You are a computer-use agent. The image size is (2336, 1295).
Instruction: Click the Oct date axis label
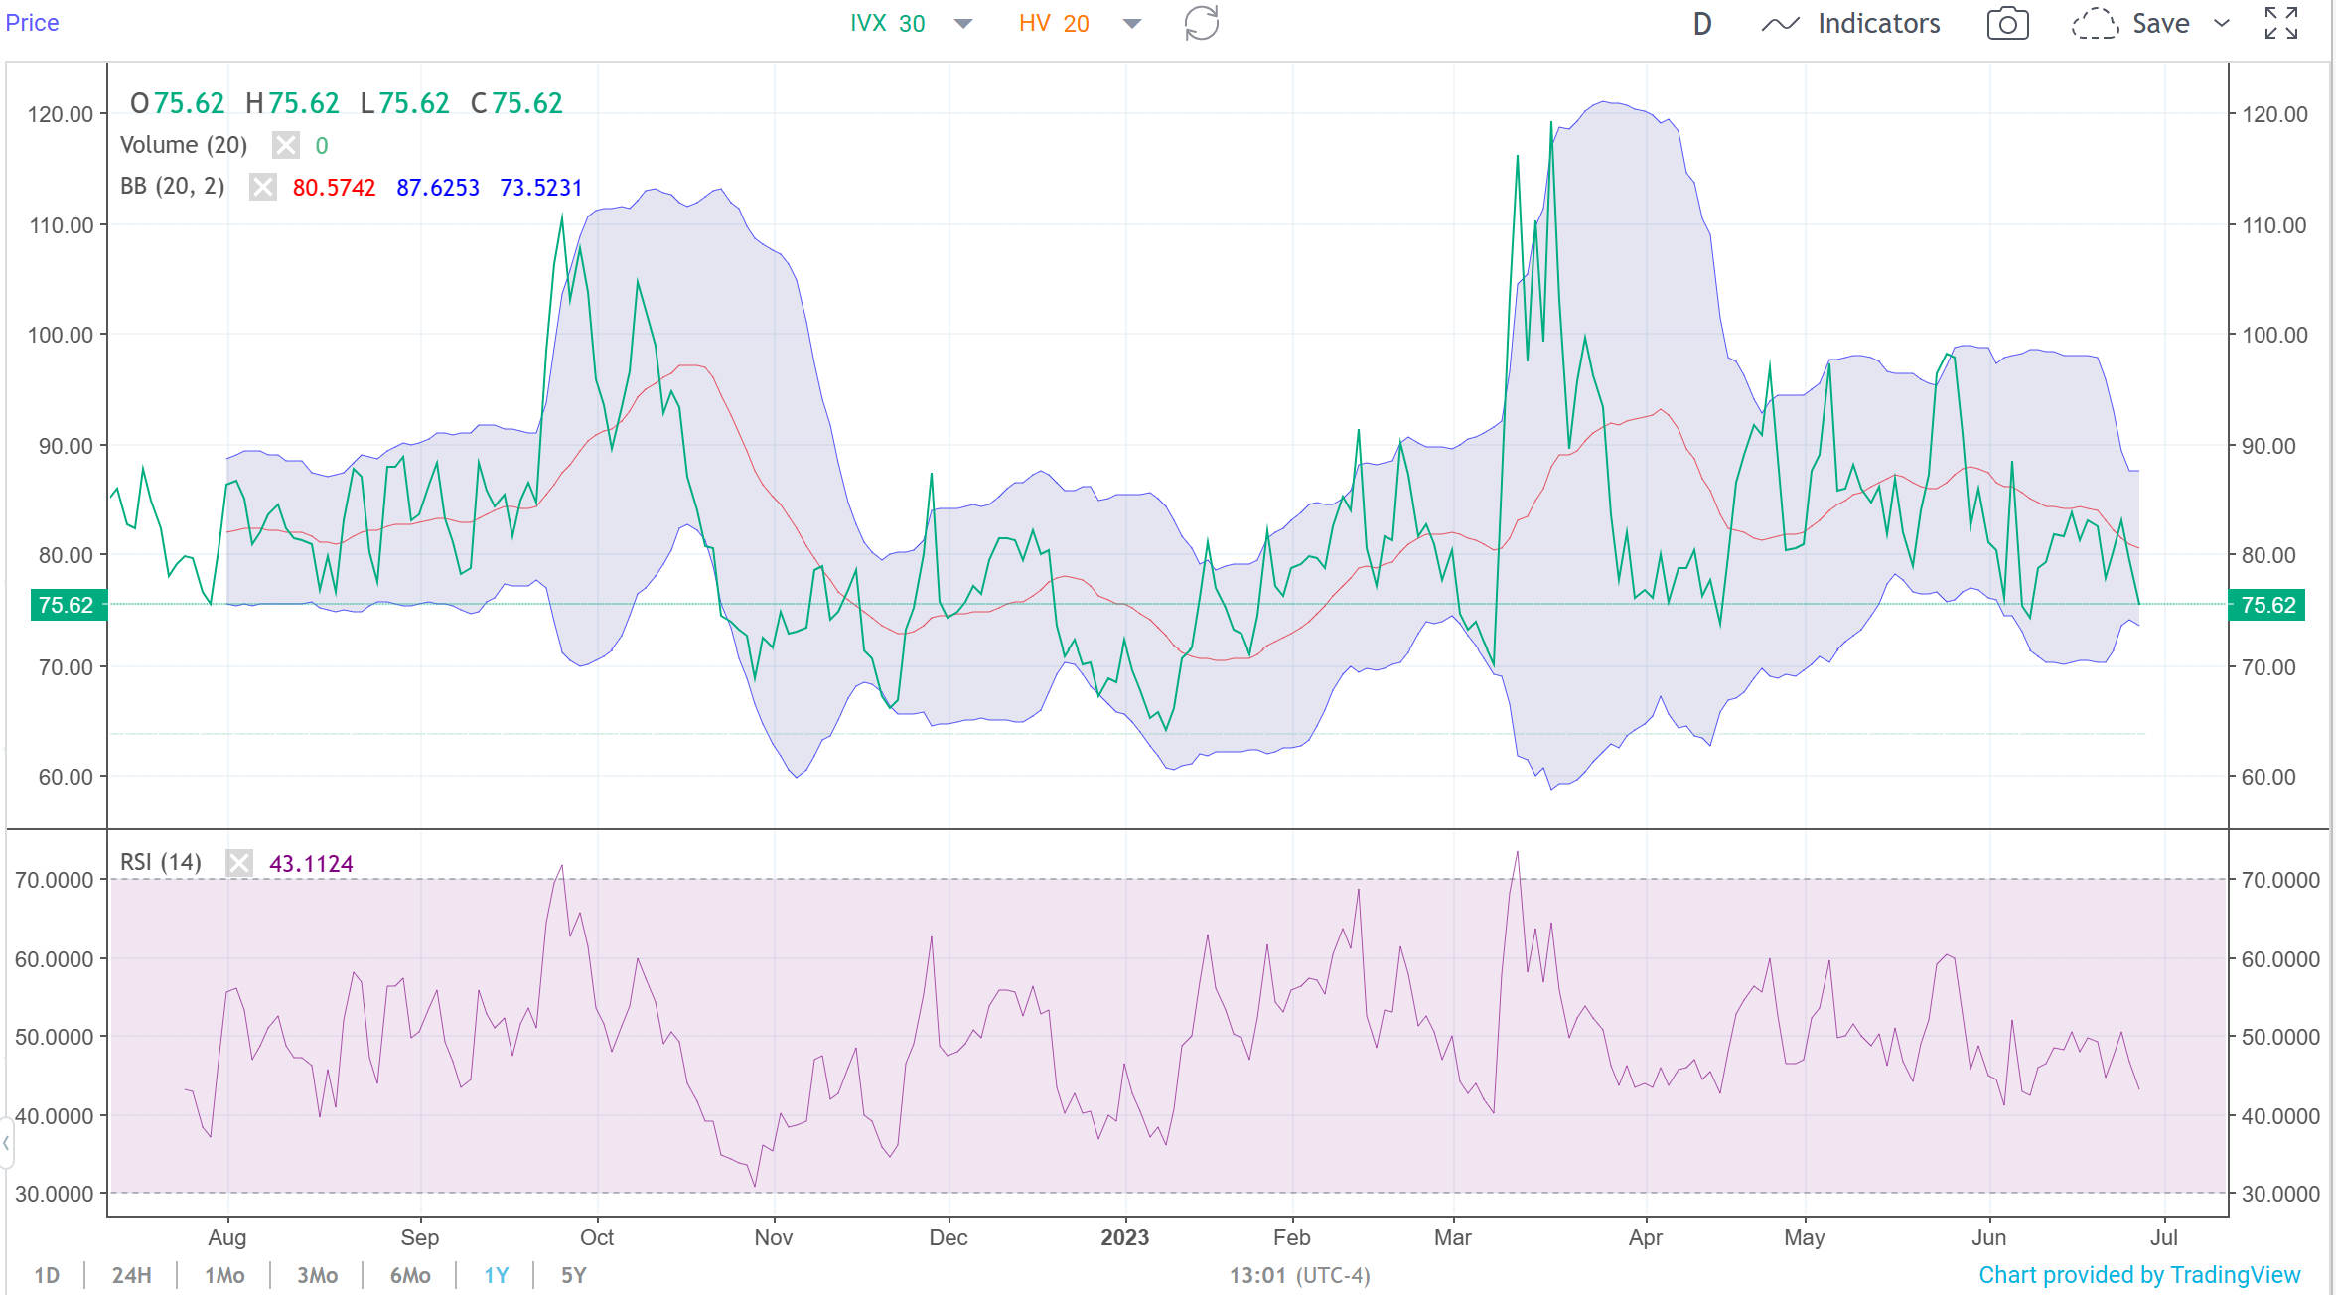click(597, 1237)
